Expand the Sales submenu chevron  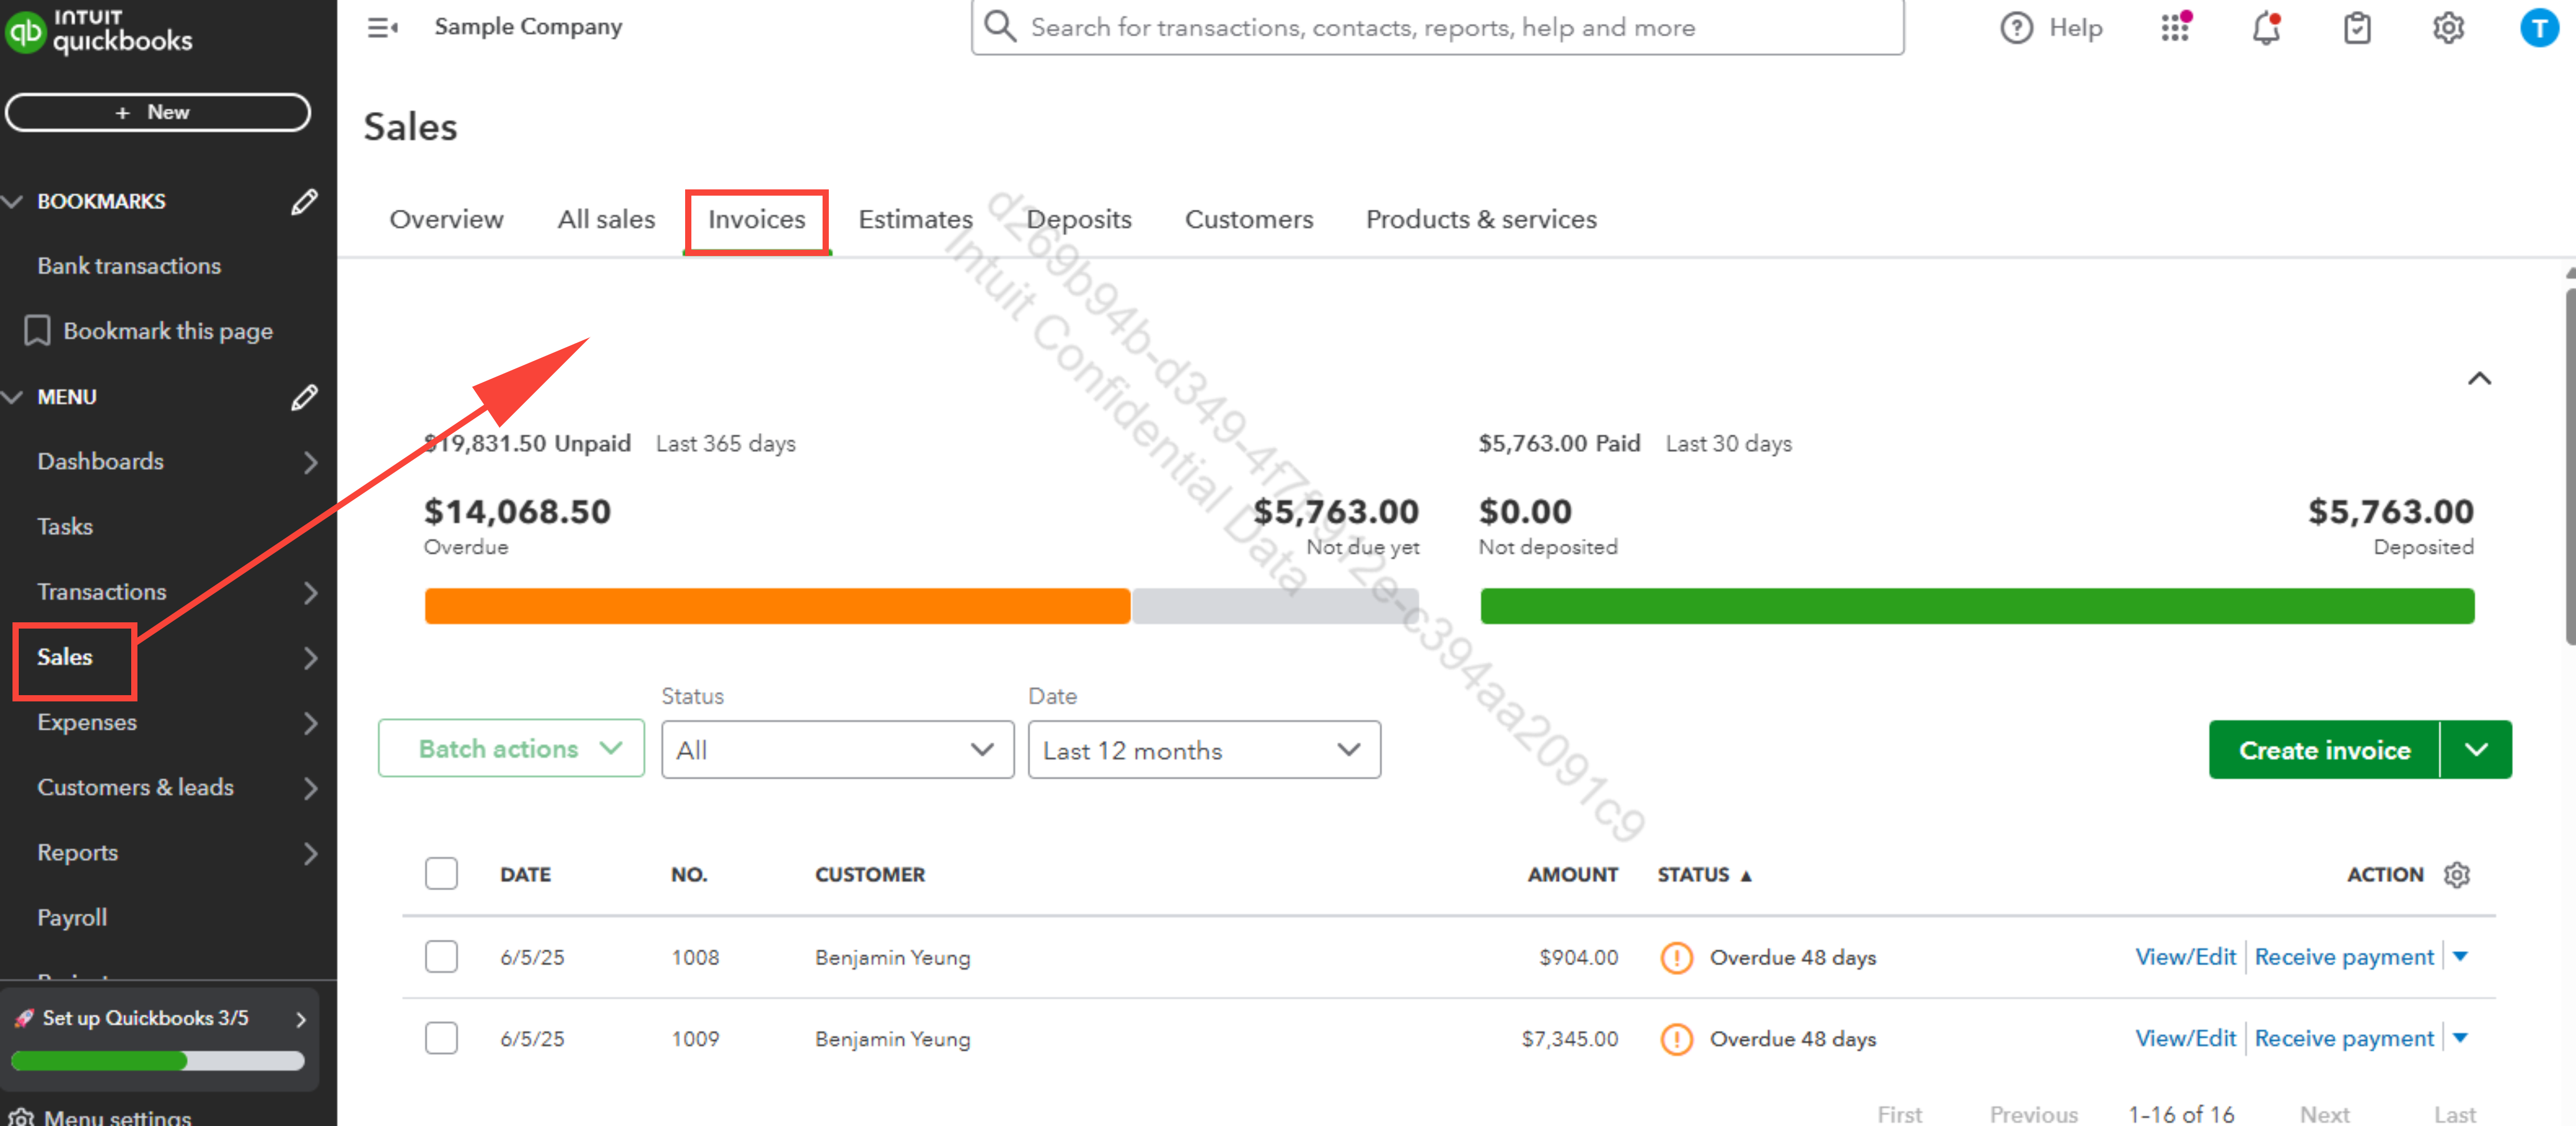pos(310,657)
